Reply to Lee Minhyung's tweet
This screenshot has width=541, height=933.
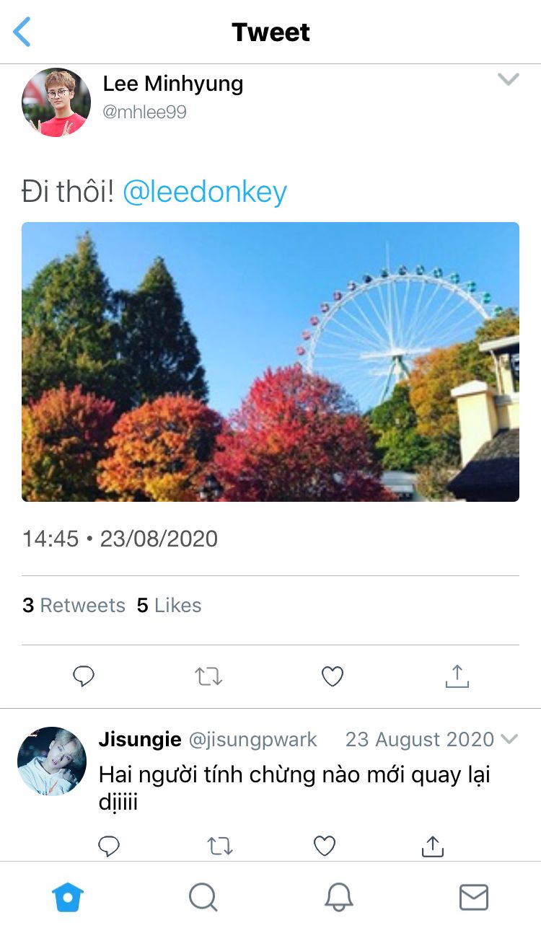point(84,676)
